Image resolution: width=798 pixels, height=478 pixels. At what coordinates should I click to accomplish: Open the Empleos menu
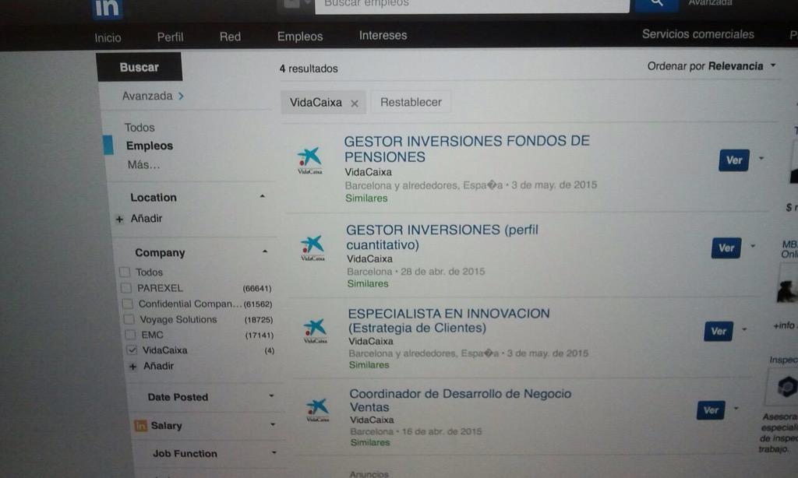300,37
